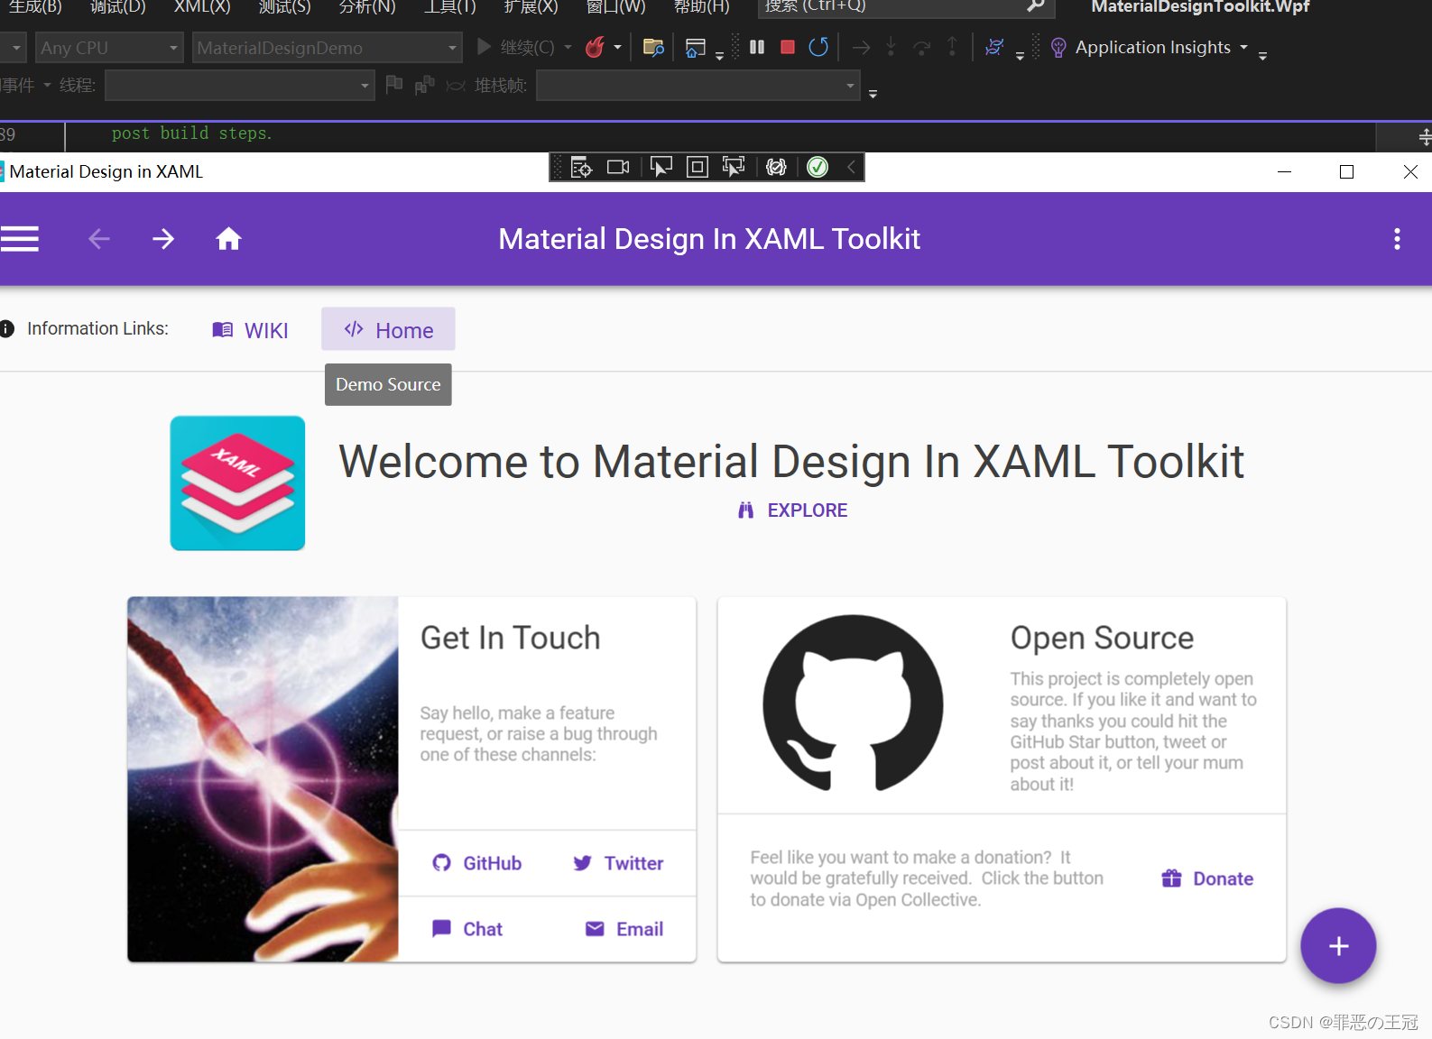
Task: Open the Continue button dropdown arrow
Action: (x=568, y=47)
